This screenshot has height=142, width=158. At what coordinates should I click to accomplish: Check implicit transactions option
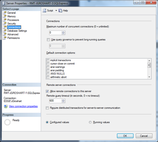pos(48,60)
